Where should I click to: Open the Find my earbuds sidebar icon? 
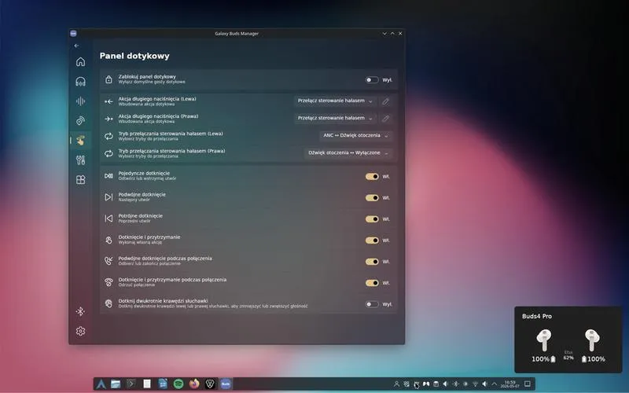click(x=81, y=121)
